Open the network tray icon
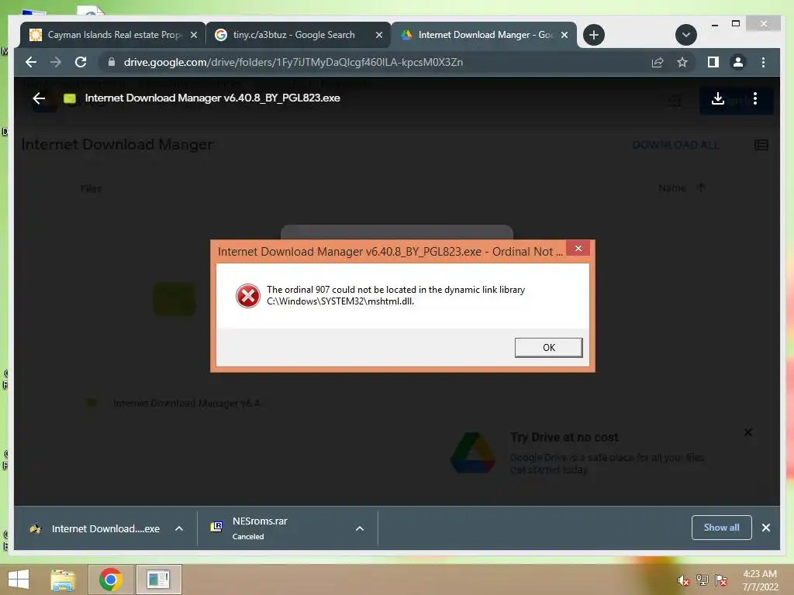The height and width of the screenshot is (595, 794). (x=703, y=580)
